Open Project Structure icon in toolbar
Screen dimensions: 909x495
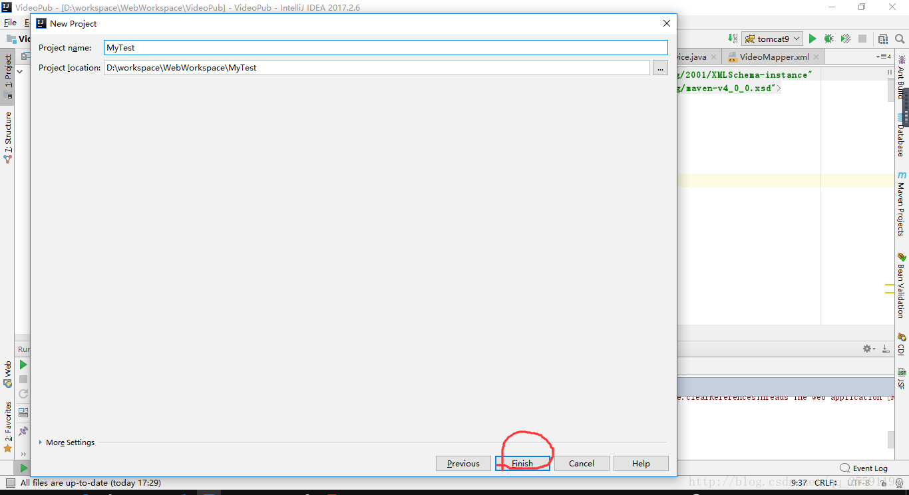[883, 39]
